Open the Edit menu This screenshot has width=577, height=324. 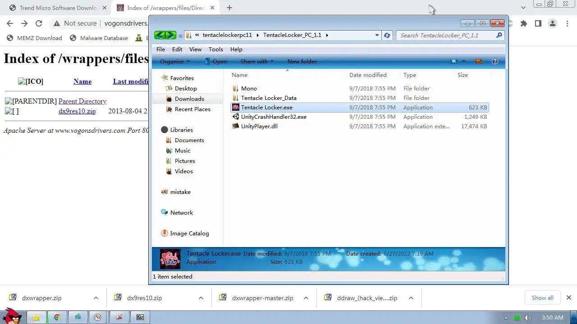coord(177,49)
